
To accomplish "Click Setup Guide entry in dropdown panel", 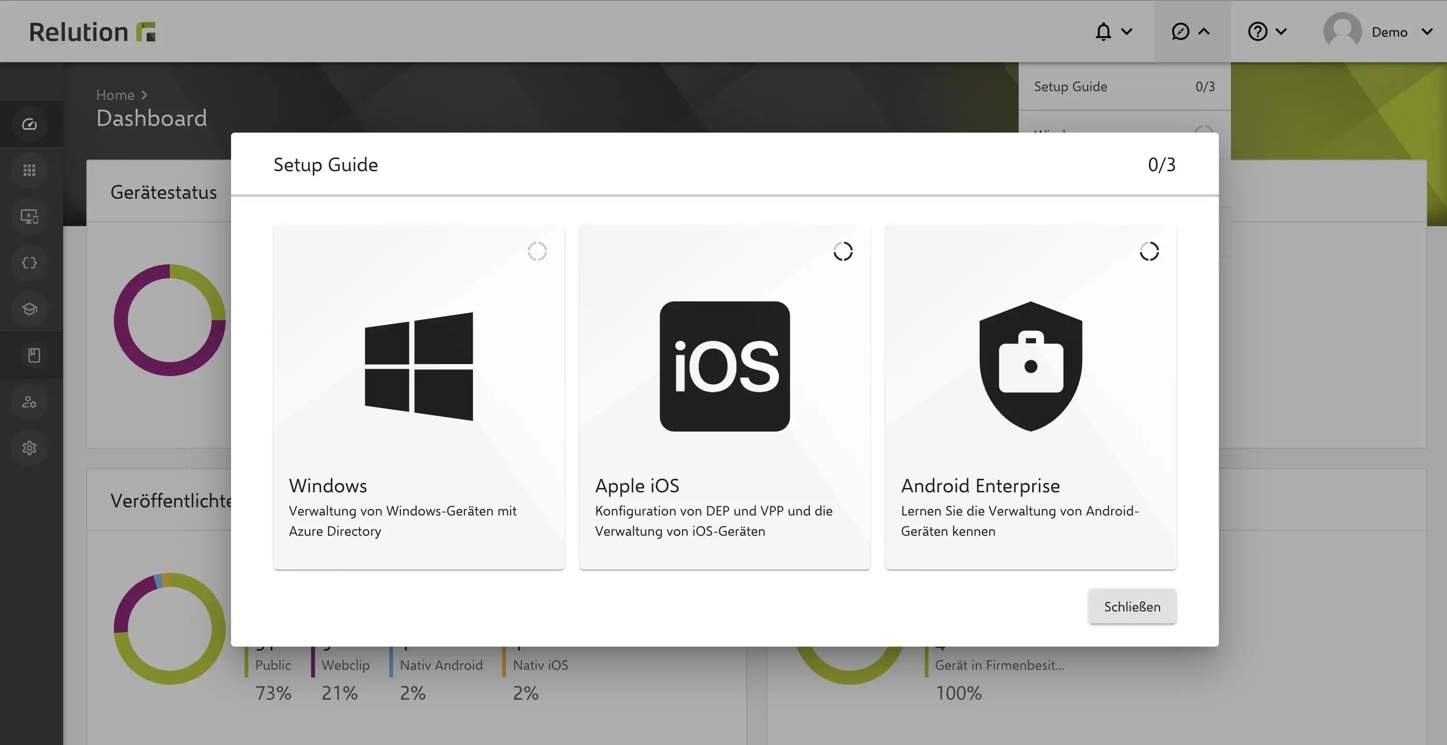I will click(1124, 86).
